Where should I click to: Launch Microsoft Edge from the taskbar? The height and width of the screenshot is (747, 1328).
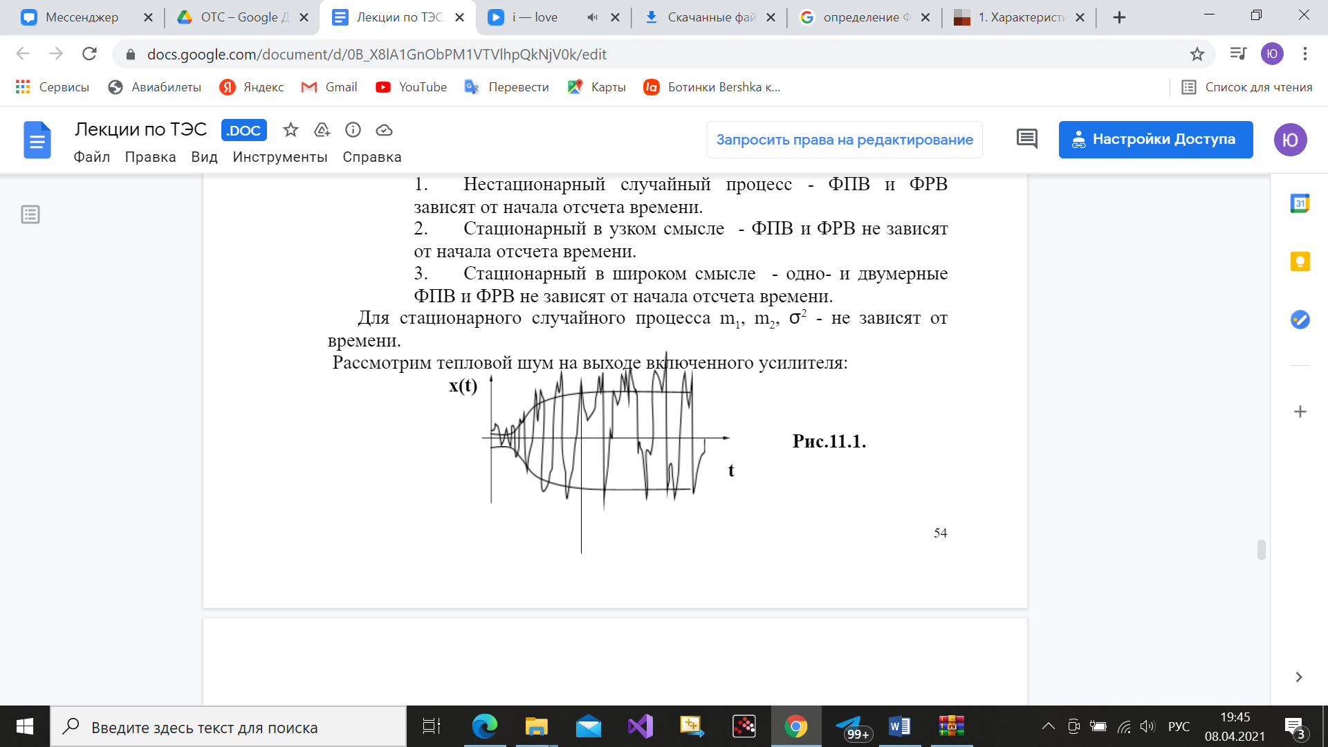point(484,726)
